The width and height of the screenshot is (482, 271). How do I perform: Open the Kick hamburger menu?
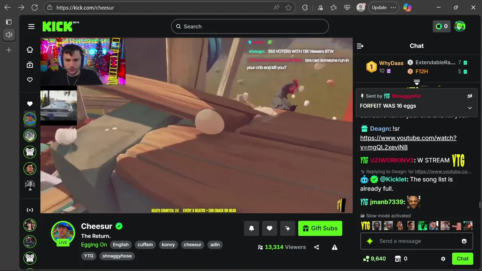31,26
